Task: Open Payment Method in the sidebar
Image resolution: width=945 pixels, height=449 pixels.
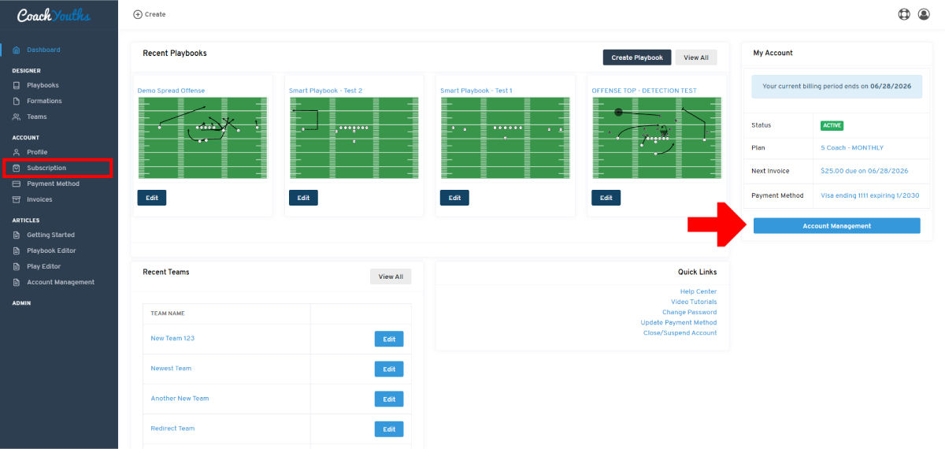Action: (x=53, y=184)
